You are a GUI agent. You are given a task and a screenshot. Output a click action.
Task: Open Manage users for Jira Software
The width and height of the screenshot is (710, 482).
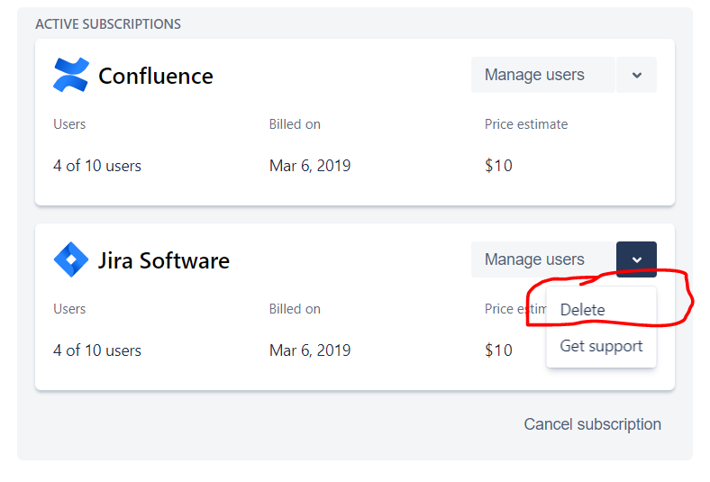tap(543, 259)
